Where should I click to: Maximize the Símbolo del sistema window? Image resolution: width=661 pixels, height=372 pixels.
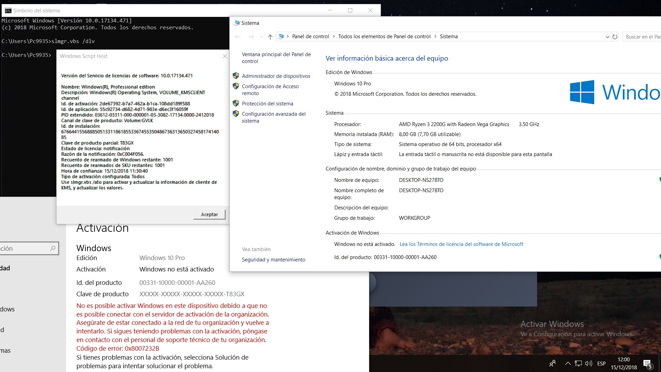(x=350, y=10)
